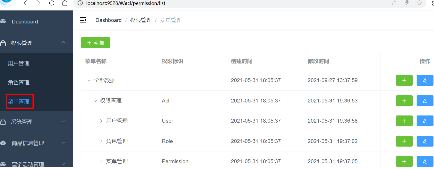Collapse the 全部数据 tree row

[x=89, y=81]
